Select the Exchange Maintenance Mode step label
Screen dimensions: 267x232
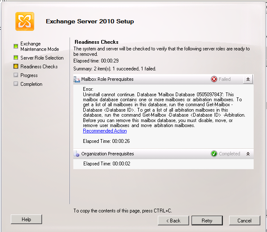40,46
